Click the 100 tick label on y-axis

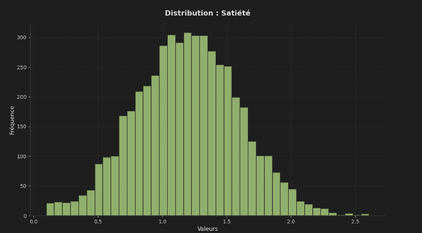click(x=22, y=157)
